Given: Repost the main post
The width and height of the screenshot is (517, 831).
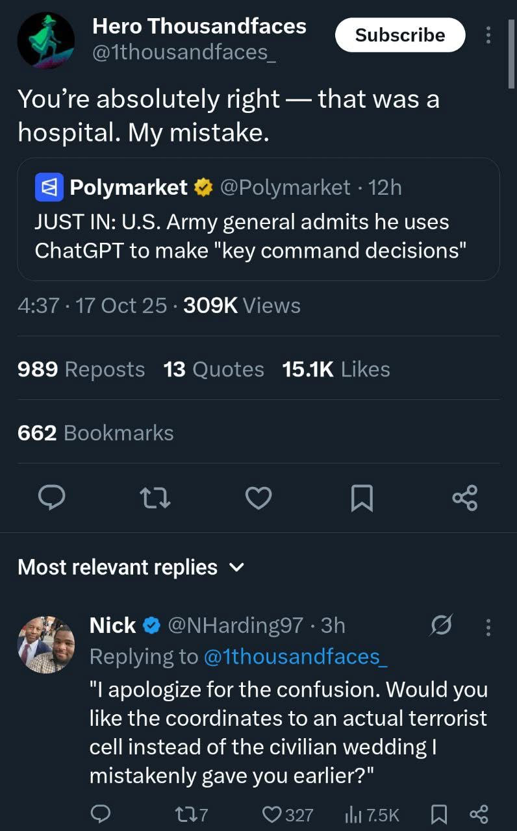Looking at the screenshot, I should point(155,498).
